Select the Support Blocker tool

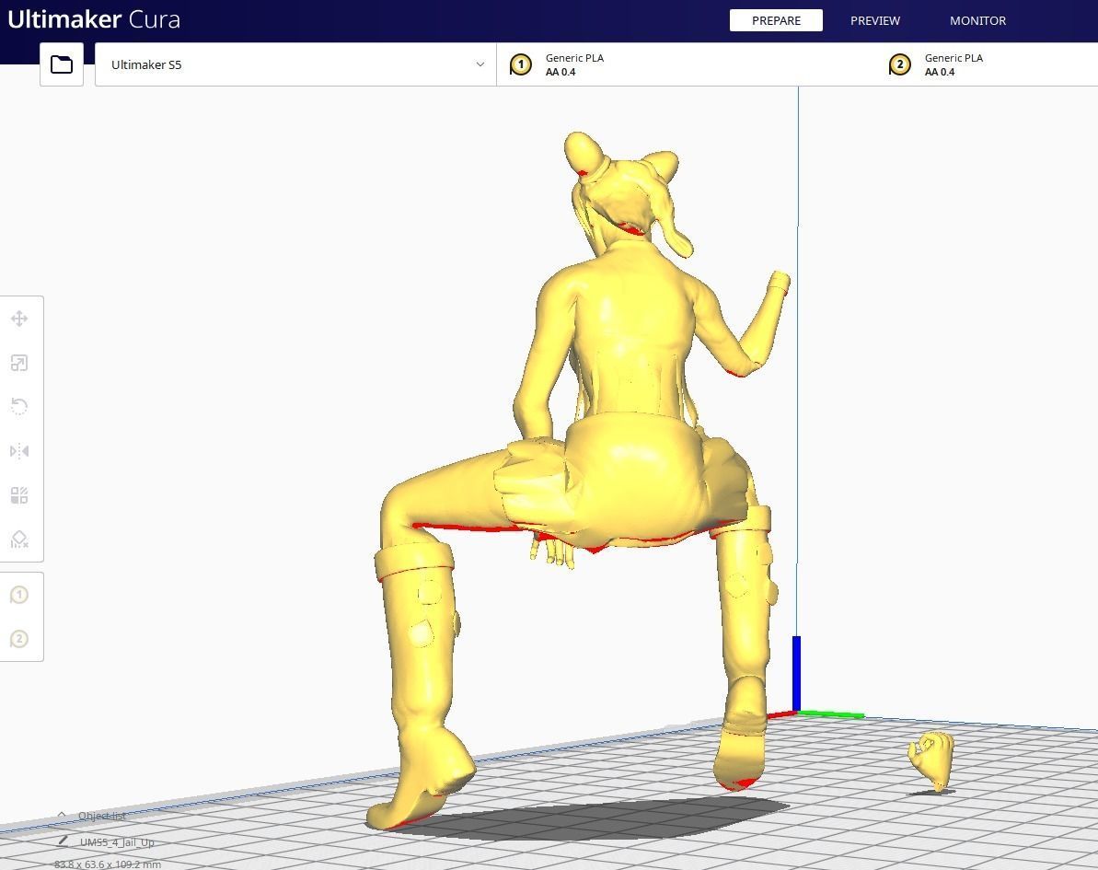click(x=19, y=539)
